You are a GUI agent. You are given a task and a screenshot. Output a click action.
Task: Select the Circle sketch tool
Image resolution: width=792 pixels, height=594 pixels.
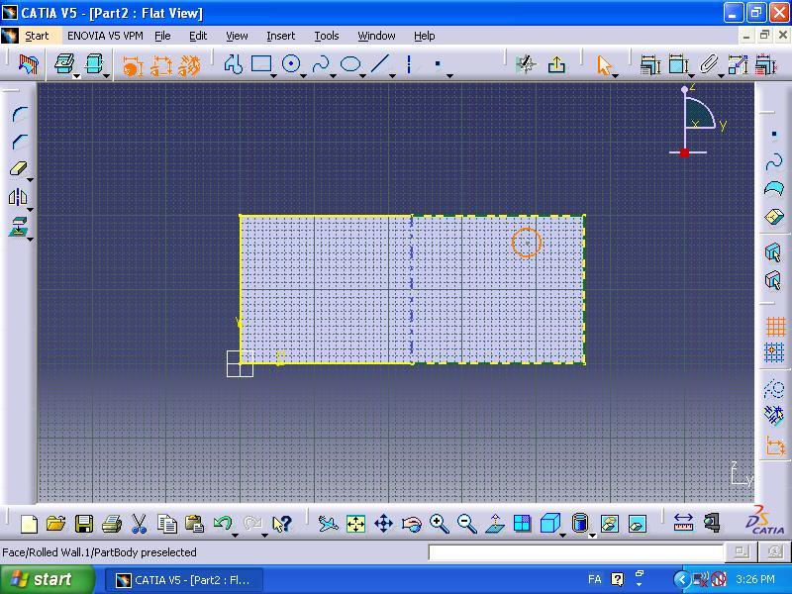click(291, 64)
